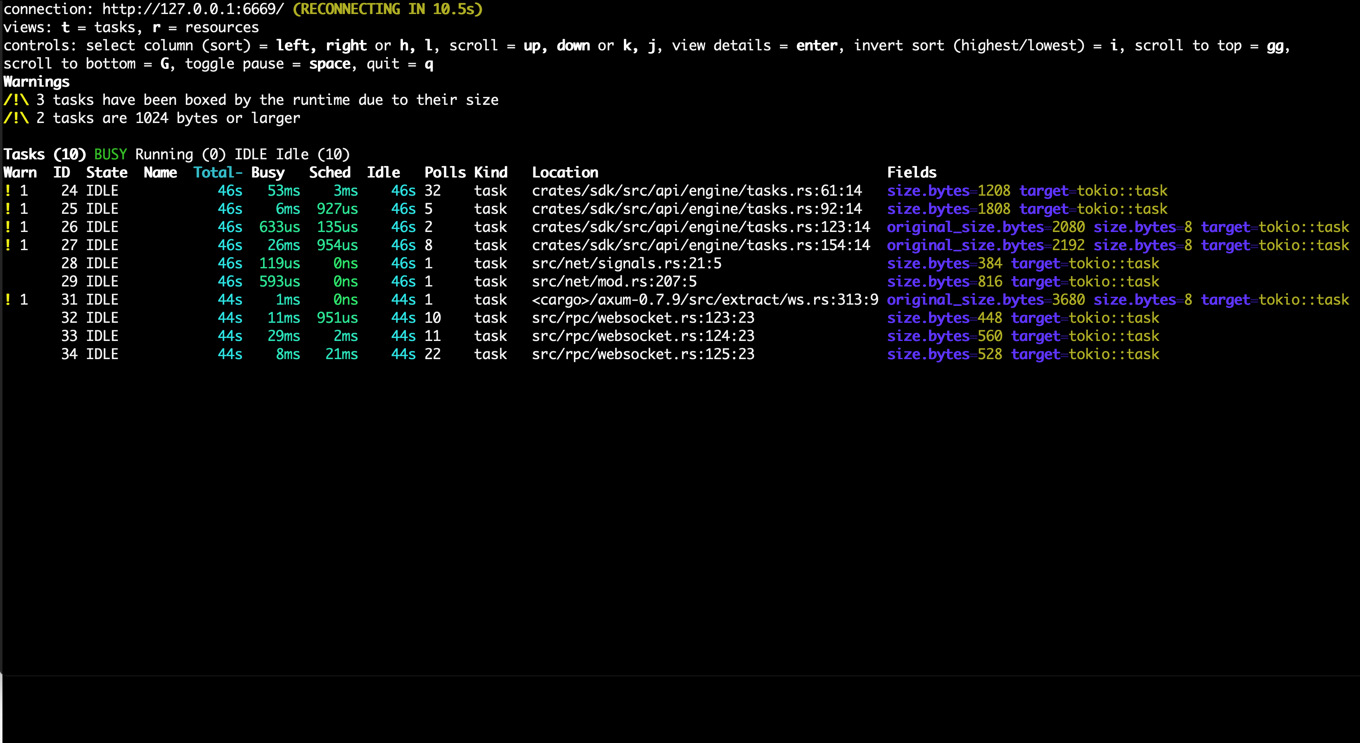Viewport: 1360px width, 743px height.
Task: Click the exclamation warning on task 26 row
Action: click(x=8, y=227)
